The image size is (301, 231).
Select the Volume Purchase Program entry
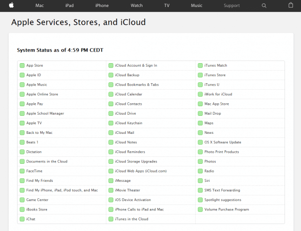click(x=227, y=209)
